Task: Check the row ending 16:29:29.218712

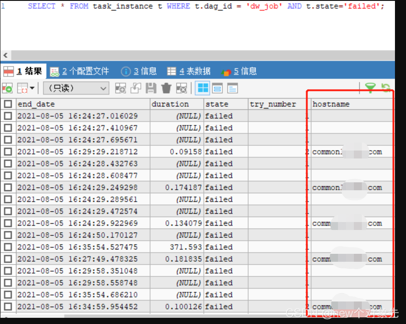Action: 8,152
